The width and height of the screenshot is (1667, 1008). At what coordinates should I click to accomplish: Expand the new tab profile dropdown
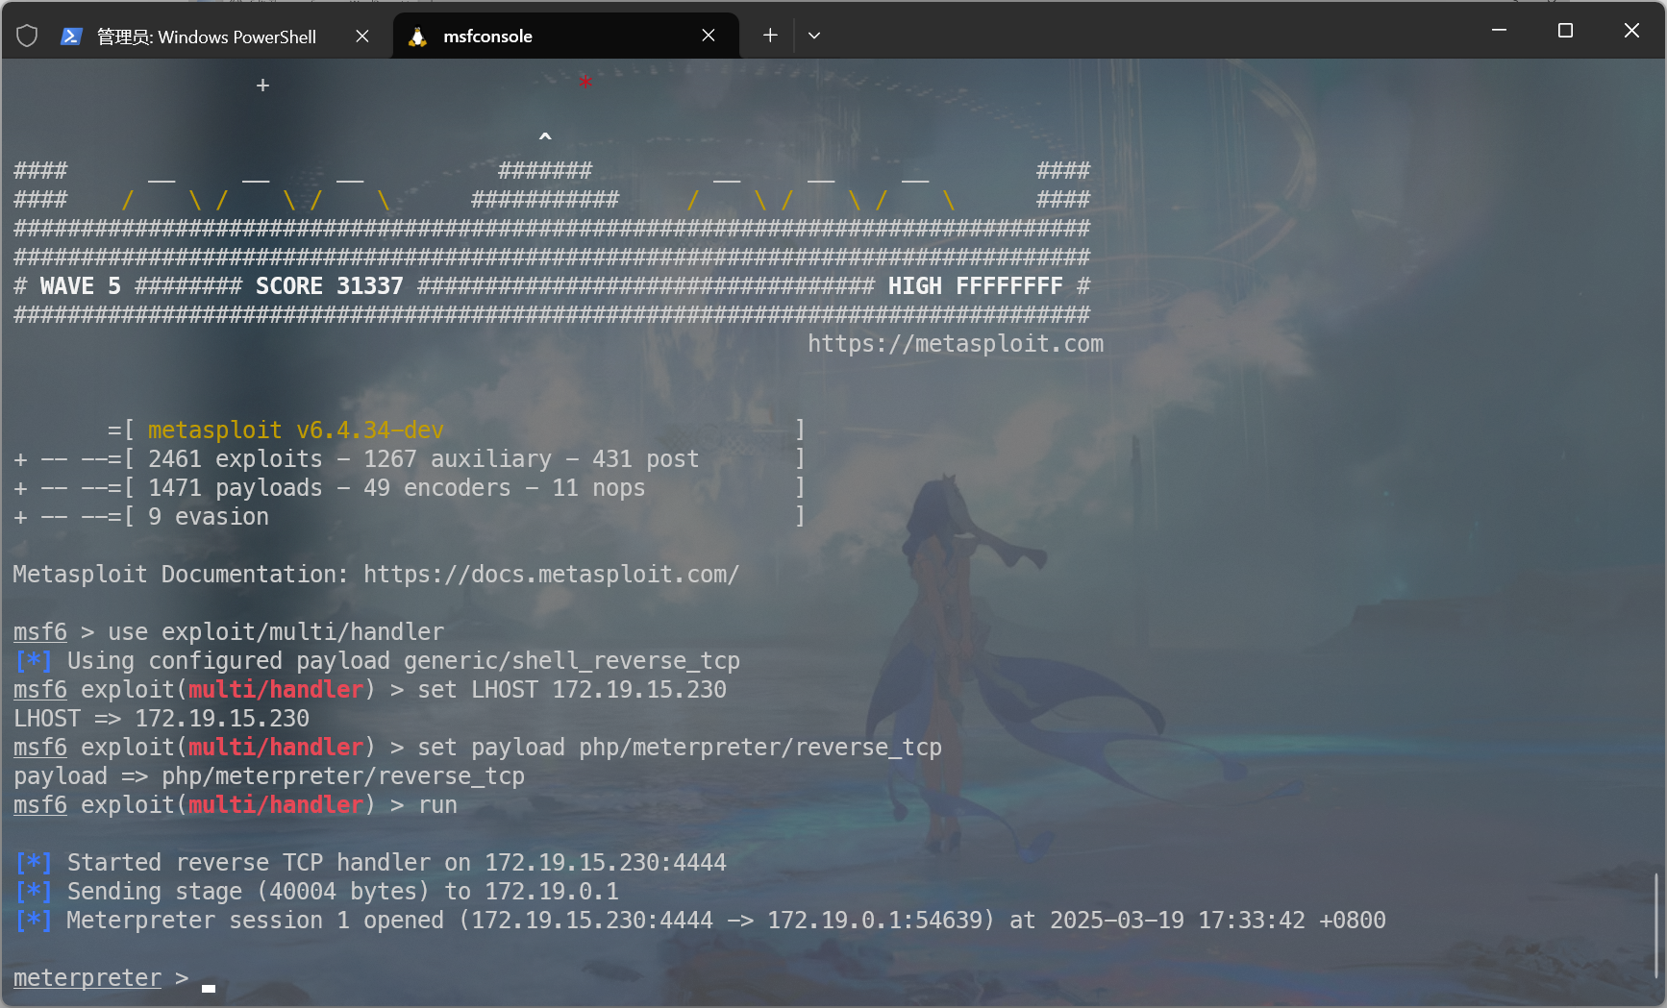pyautogui.click(x=814, y=36)
